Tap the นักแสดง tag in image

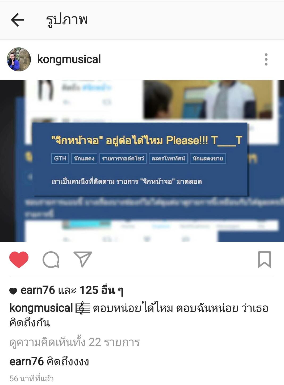pyautogui.click(x=84, y=158)
